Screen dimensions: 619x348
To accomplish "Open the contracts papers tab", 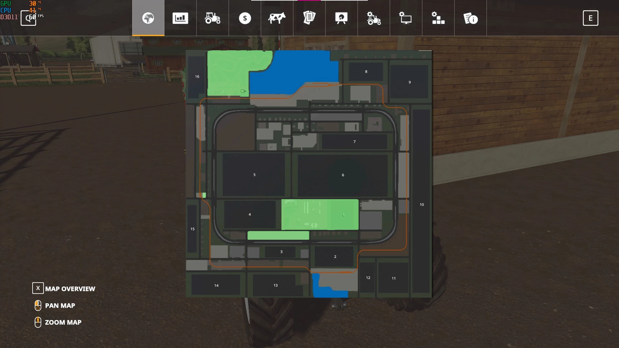I will [x=309, y=18].
